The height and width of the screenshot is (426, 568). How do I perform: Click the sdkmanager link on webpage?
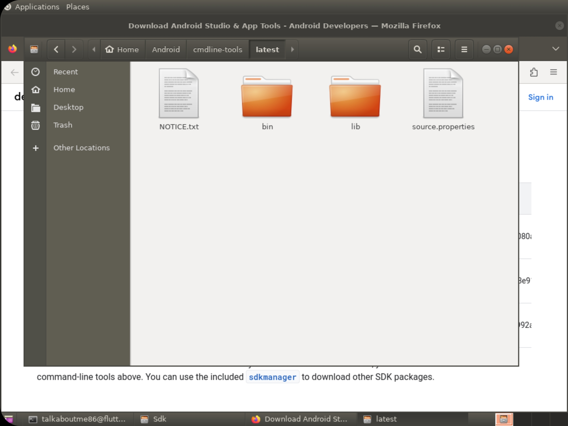pyautogui.click(x=272, y=377)
